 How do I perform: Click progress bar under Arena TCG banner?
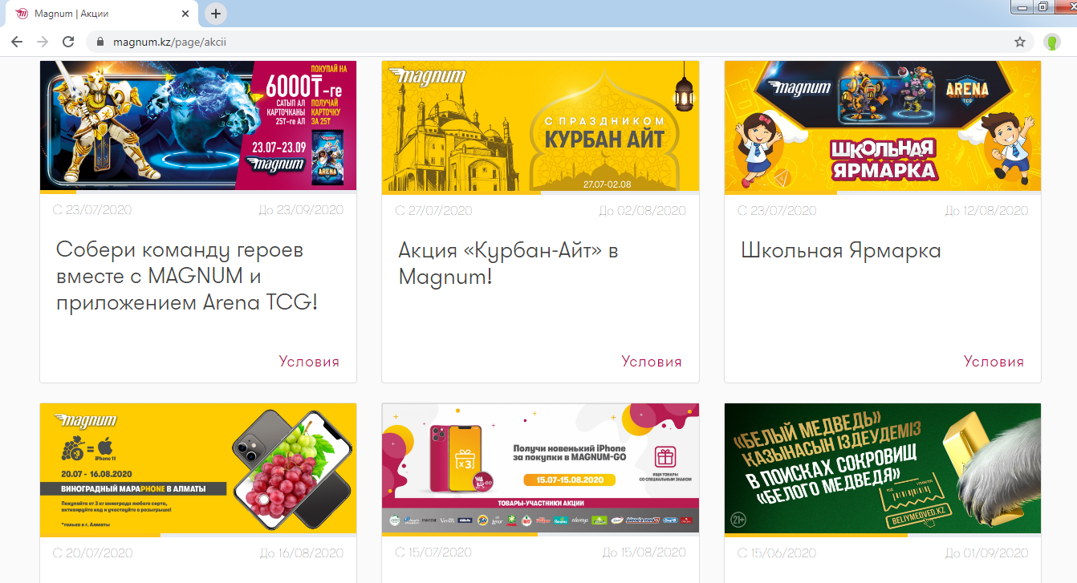pyautogui.click(x=198, y=192)
